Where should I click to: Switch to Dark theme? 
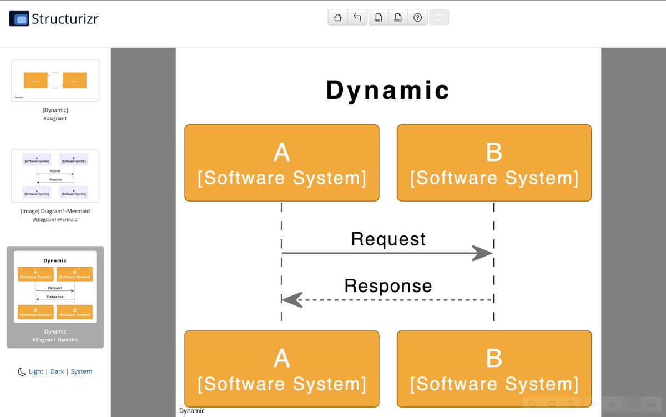pos(57,371)
